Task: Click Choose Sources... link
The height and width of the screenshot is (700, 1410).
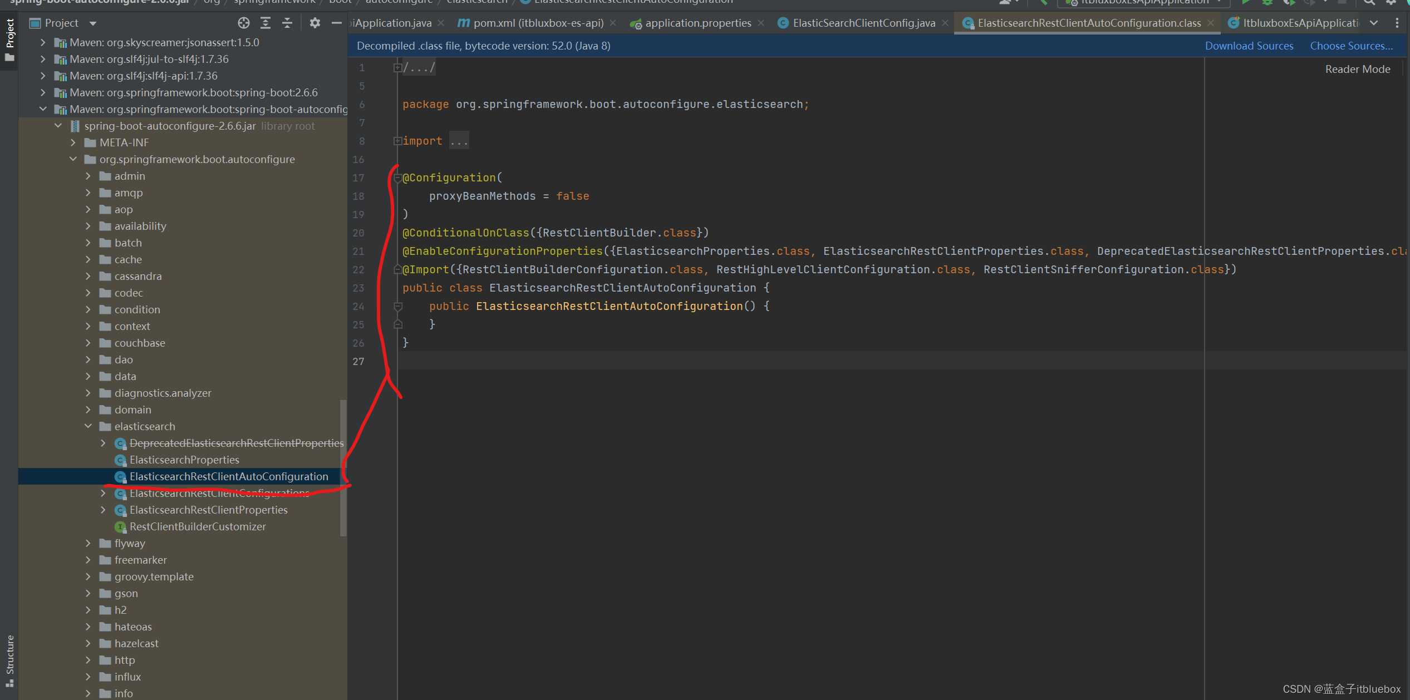Action: pos(1351,46)
